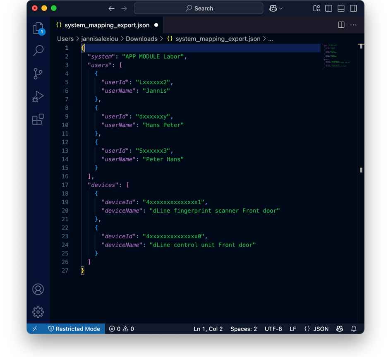The height and width of the screenshot is (357, 391).
Task: Open the editor More Actions ellipsis menu
Action: coord(353,25)
